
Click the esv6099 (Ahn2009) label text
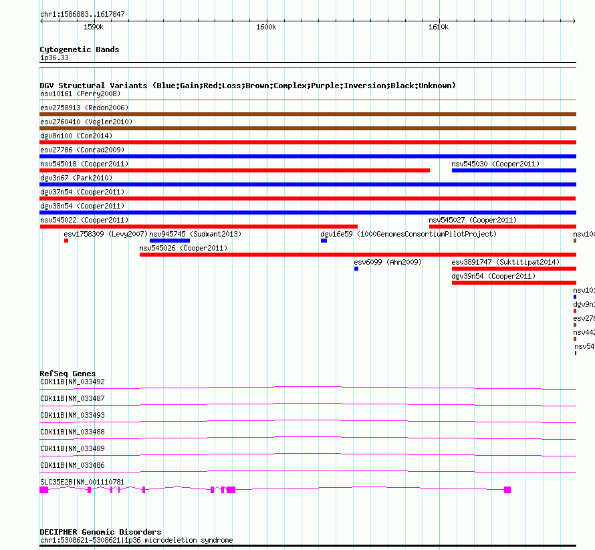(x=388, y=262)
